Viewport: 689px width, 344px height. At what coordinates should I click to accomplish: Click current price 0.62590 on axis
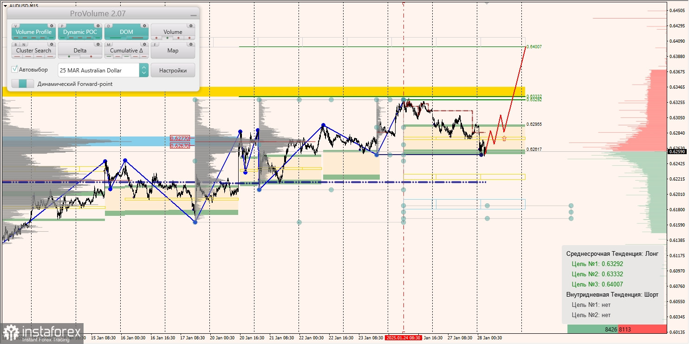pos(678,151)
